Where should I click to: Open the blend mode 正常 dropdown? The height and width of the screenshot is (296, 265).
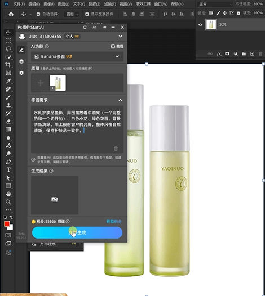(215, 4)
